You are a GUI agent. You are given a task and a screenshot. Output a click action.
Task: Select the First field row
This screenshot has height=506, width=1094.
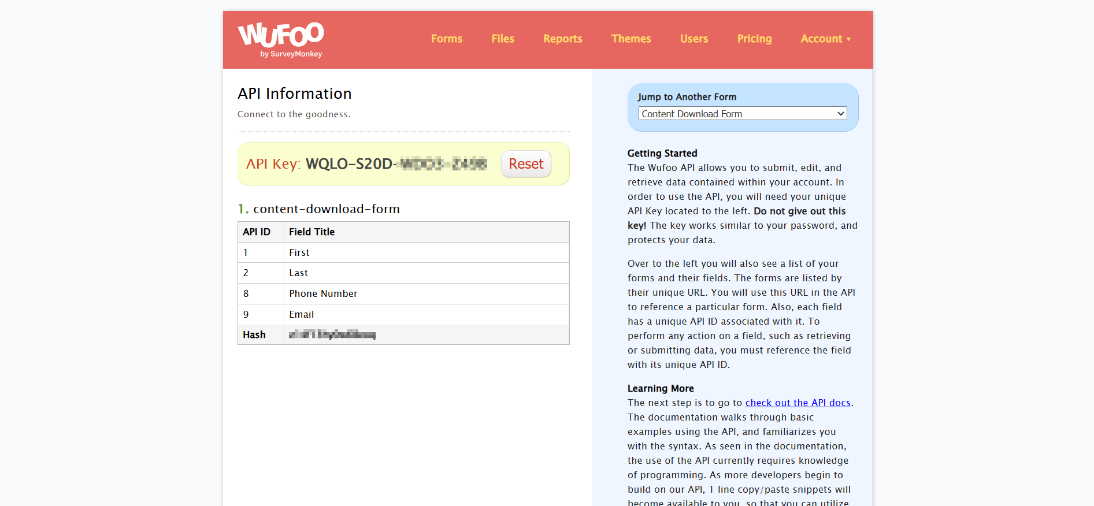[403, 252]
